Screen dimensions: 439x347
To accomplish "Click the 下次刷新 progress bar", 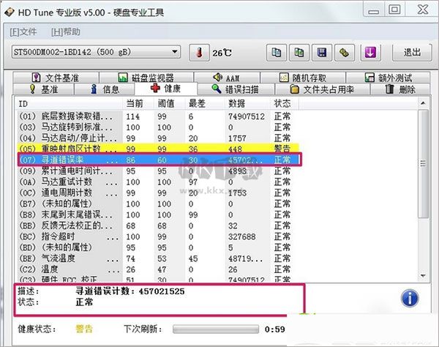I will pos(216,329).
